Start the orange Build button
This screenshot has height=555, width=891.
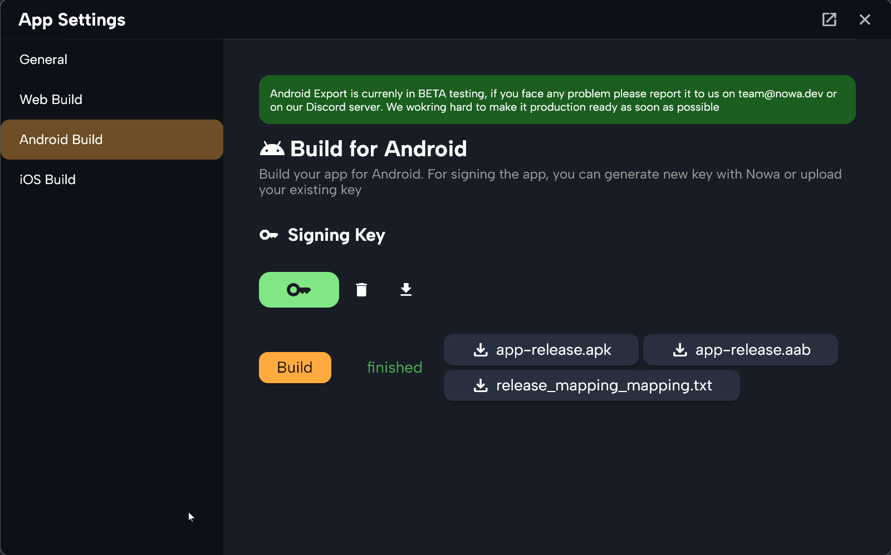tap(295, 368)
